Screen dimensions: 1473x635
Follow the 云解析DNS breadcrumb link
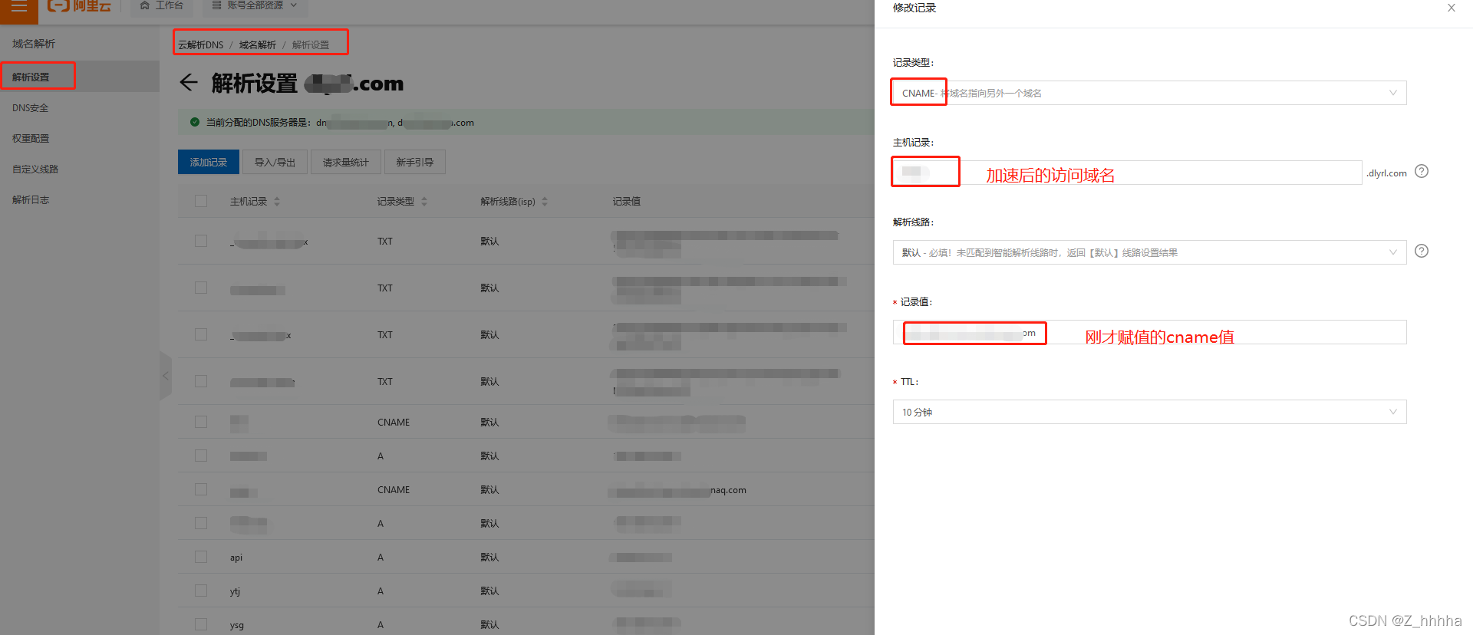pyautogui.click(x=201, y=44)
